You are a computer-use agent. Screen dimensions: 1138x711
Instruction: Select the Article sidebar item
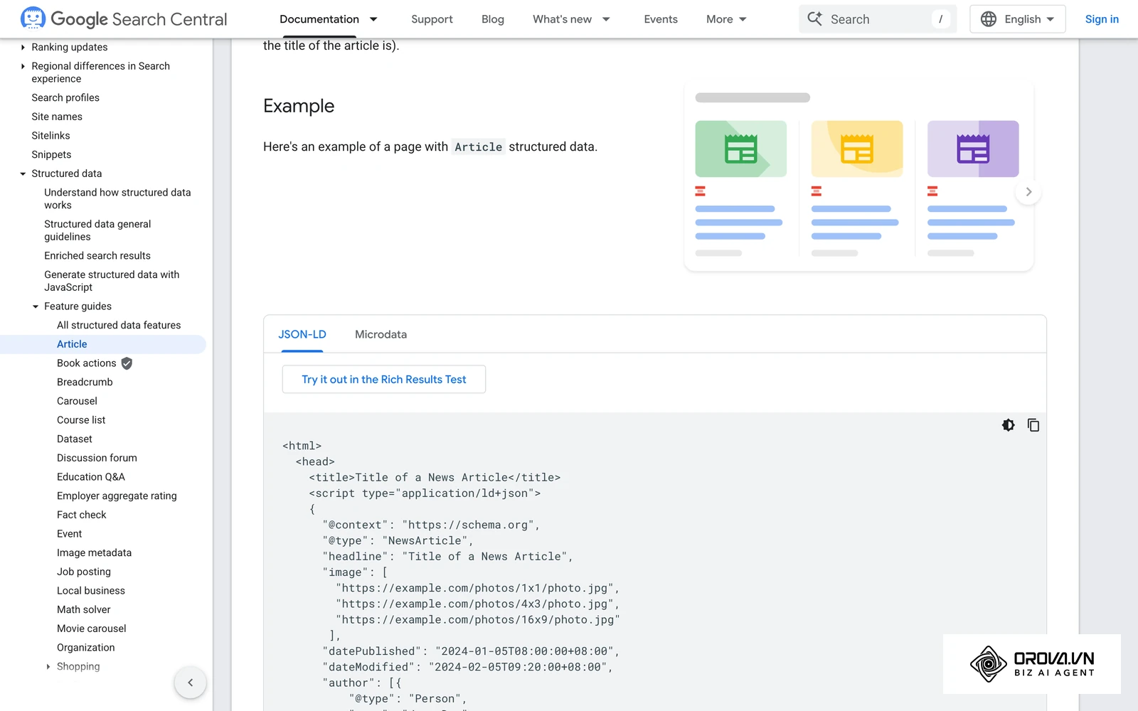(72, 344)
